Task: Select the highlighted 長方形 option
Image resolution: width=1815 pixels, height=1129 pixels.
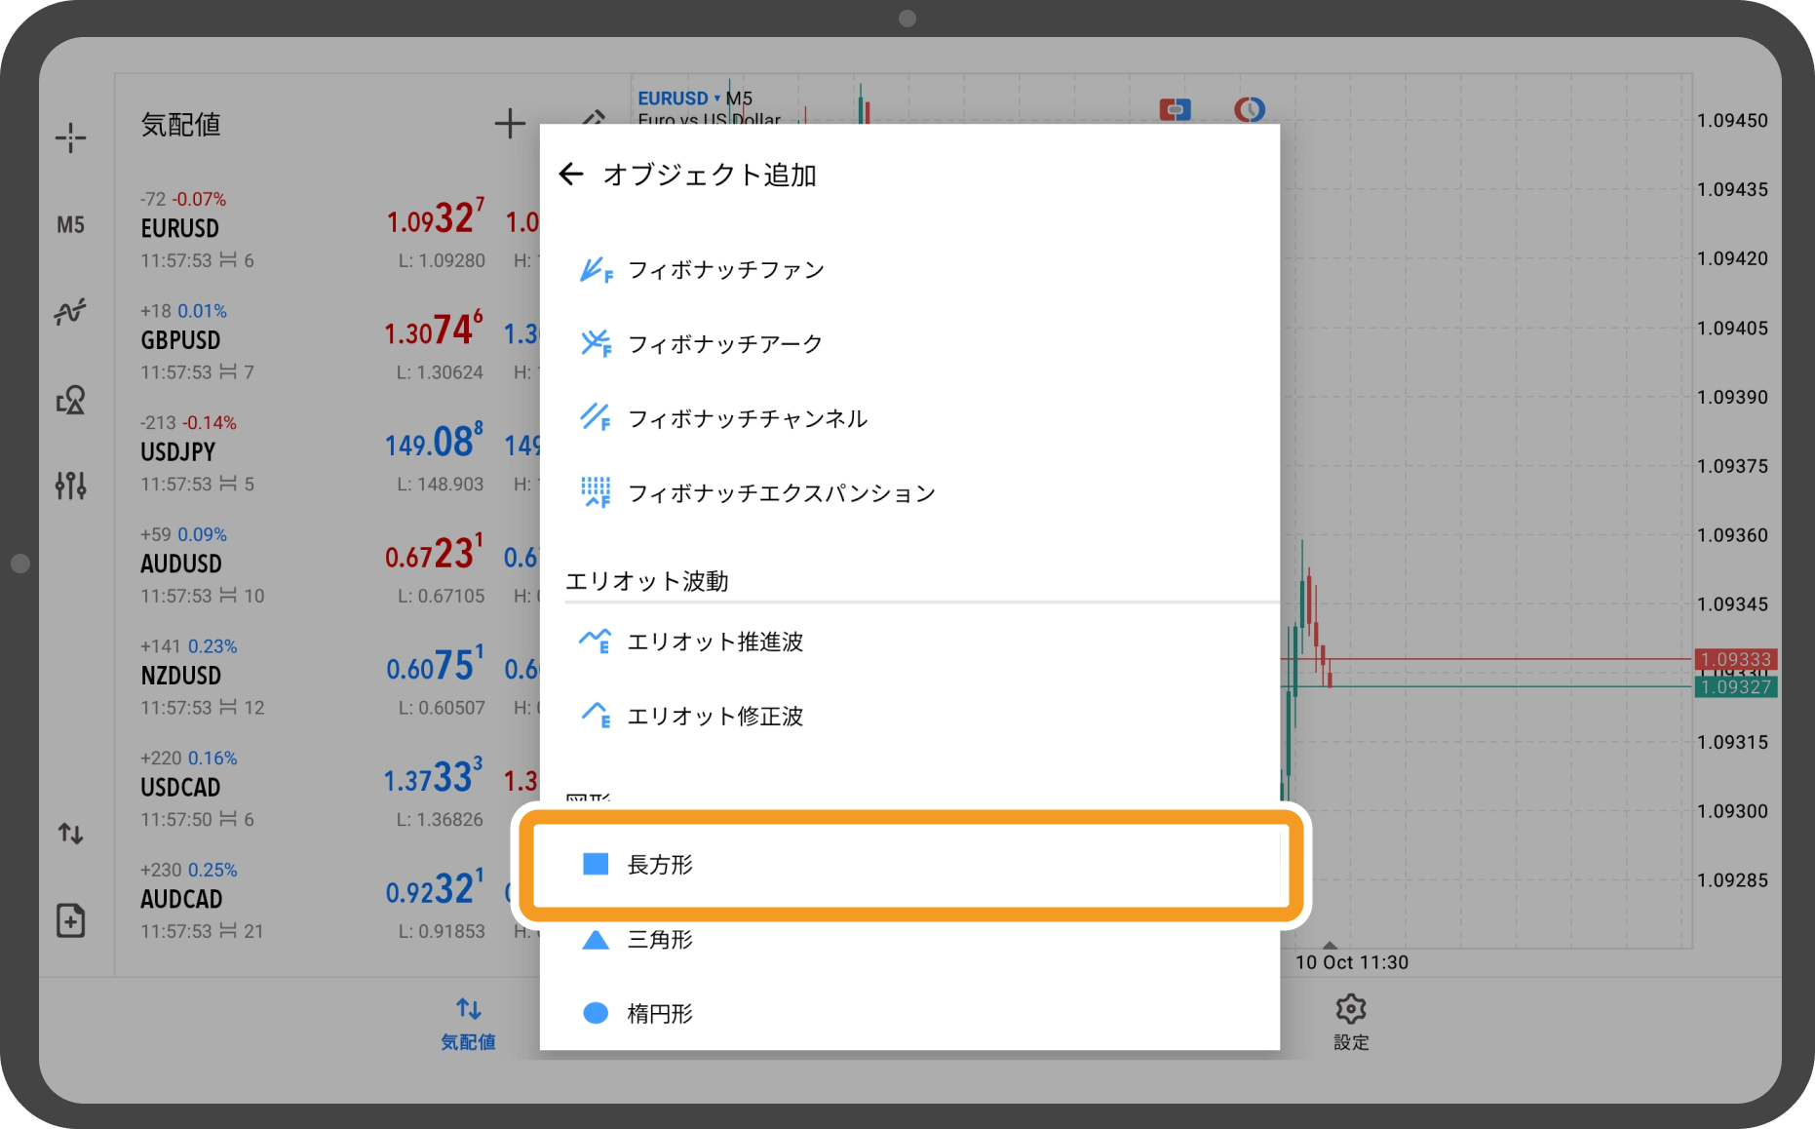Action: click(660, 865)
